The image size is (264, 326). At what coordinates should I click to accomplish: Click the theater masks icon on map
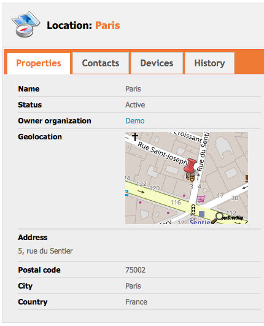190,177
